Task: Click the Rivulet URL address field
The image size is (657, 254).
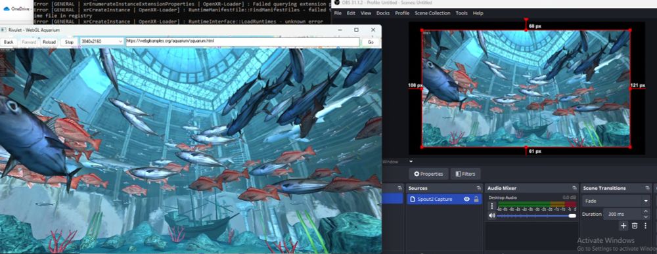Action: pos(242,42)
